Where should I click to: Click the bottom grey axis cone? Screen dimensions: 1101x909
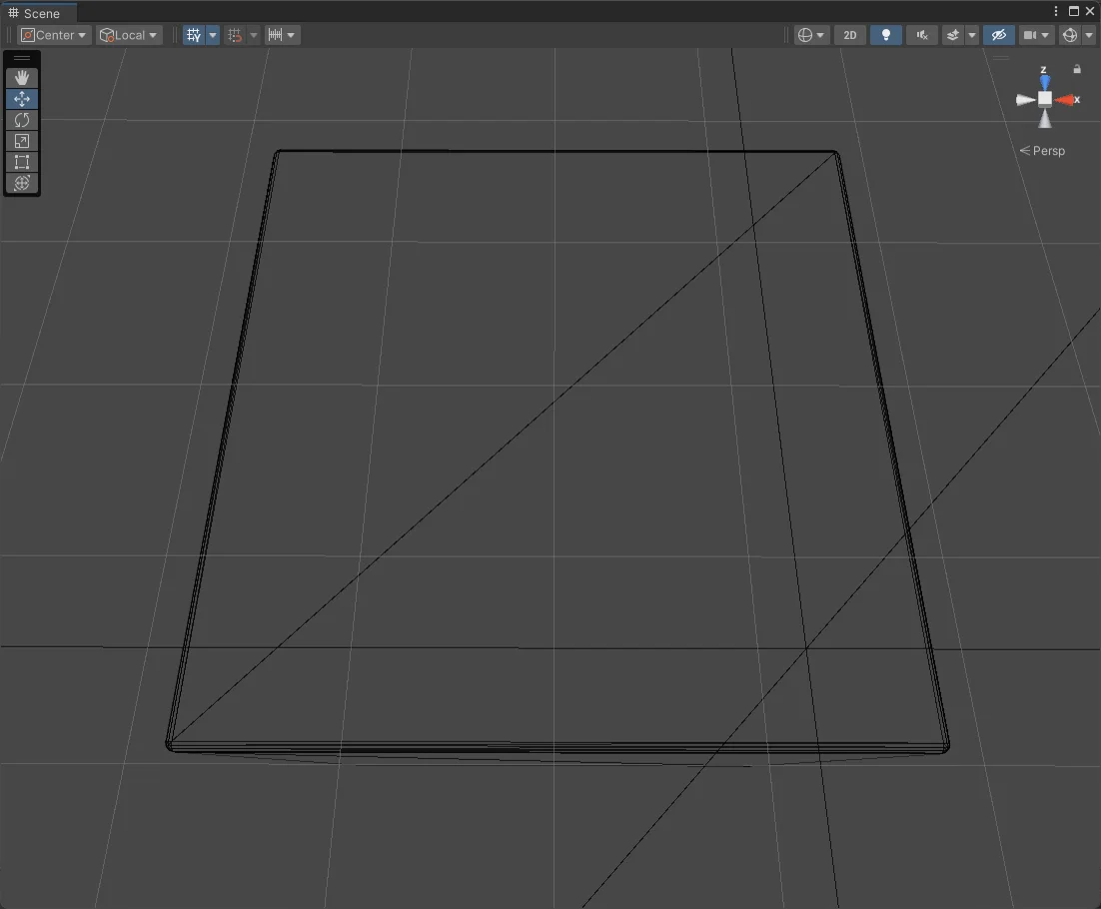[1045, 119]
